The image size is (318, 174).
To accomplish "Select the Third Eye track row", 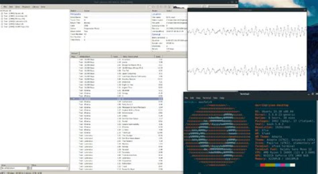I will [x=117, y=133].
